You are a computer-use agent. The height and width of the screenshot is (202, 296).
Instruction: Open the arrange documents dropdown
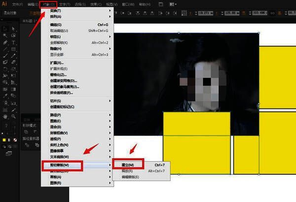tap(173, 4)
